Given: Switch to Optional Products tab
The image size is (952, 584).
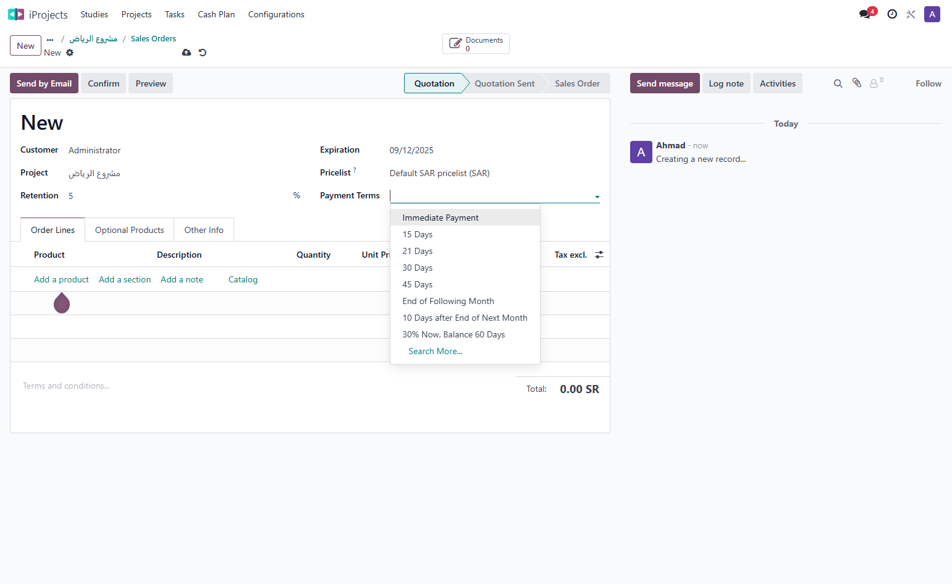Looking at the screenshot, I should (130, 230).
